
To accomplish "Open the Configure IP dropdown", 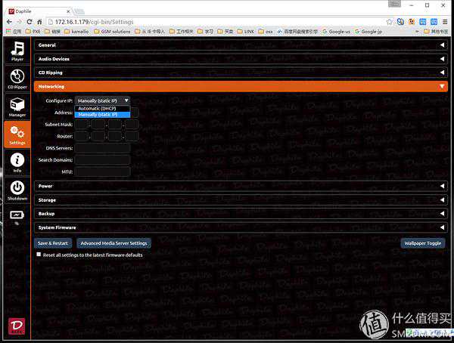I will click(103, 100).
